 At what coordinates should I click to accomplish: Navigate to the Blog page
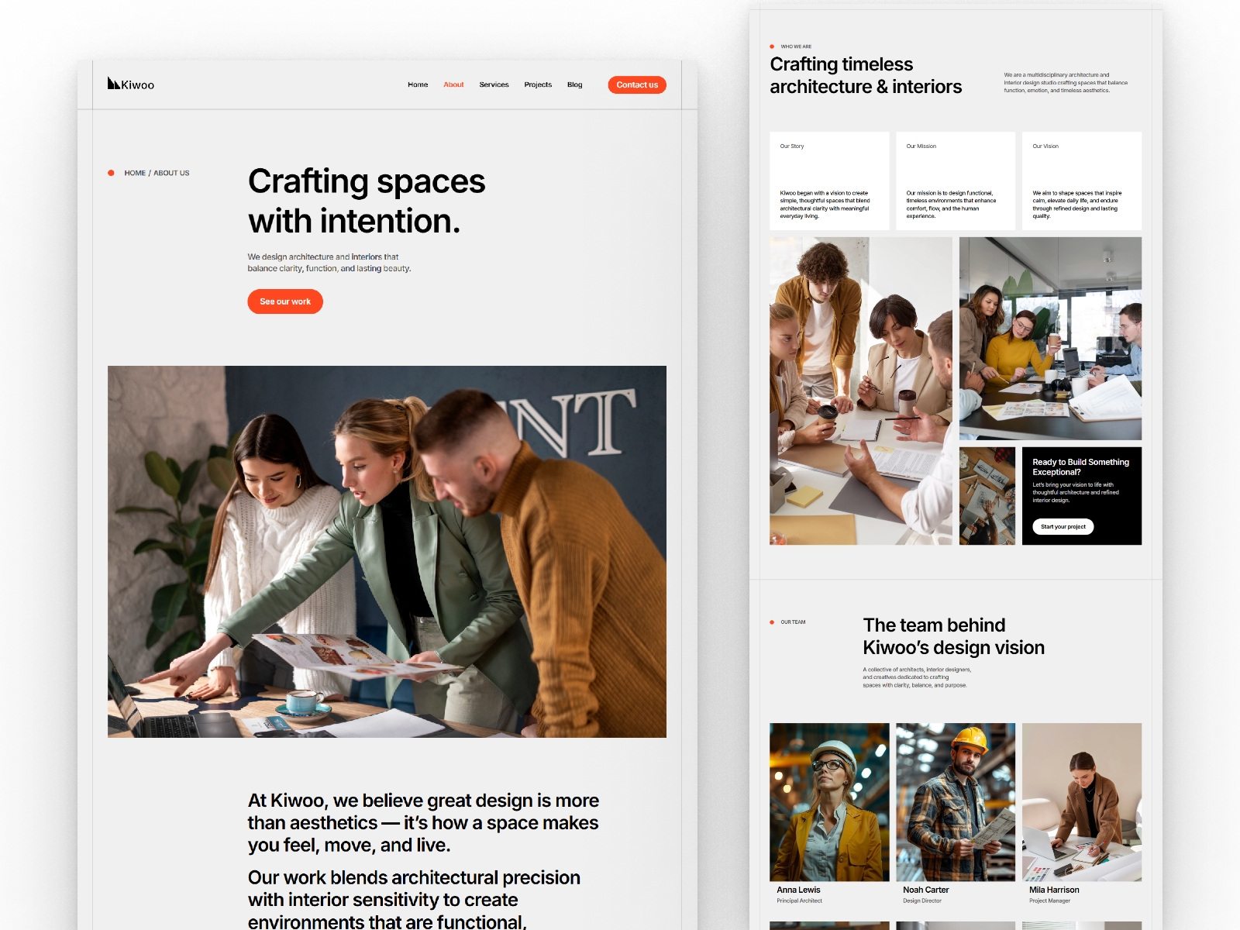tap(574, 84)
